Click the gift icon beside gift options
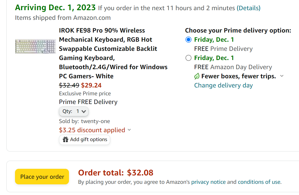Viewport: 299px width, 195px height. [x=66, y=140]
